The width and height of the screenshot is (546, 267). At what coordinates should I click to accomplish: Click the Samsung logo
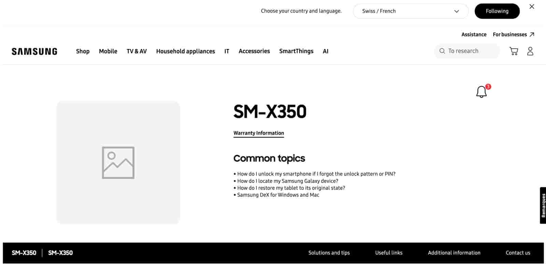pyautogui.click(x=34, y=51)
